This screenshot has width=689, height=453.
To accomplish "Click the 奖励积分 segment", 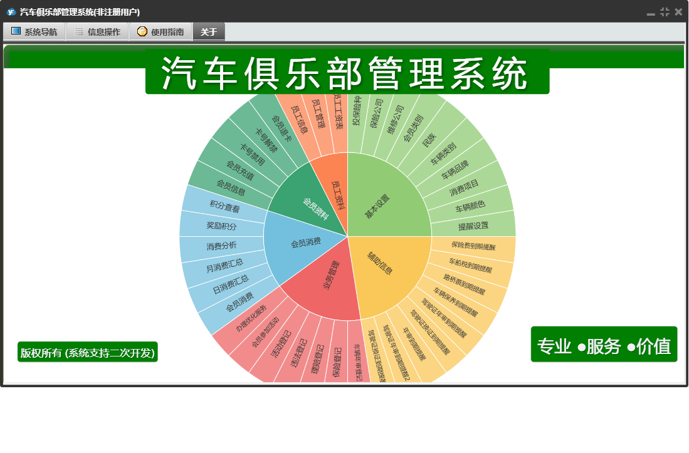I will click(x=221, y=226).
